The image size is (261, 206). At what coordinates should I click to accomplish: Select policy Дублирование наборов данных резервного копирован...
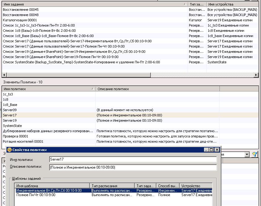pyautogui.click(x=48, y=131)
